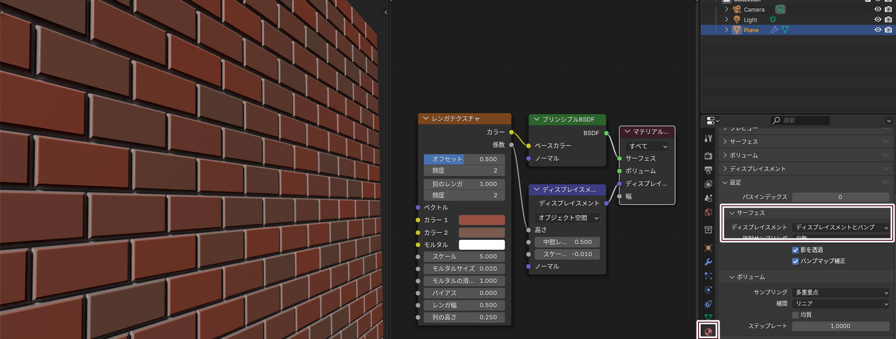Expand the Camera tree item
This screenshot has width=896, height=339.
pos(727,9)
